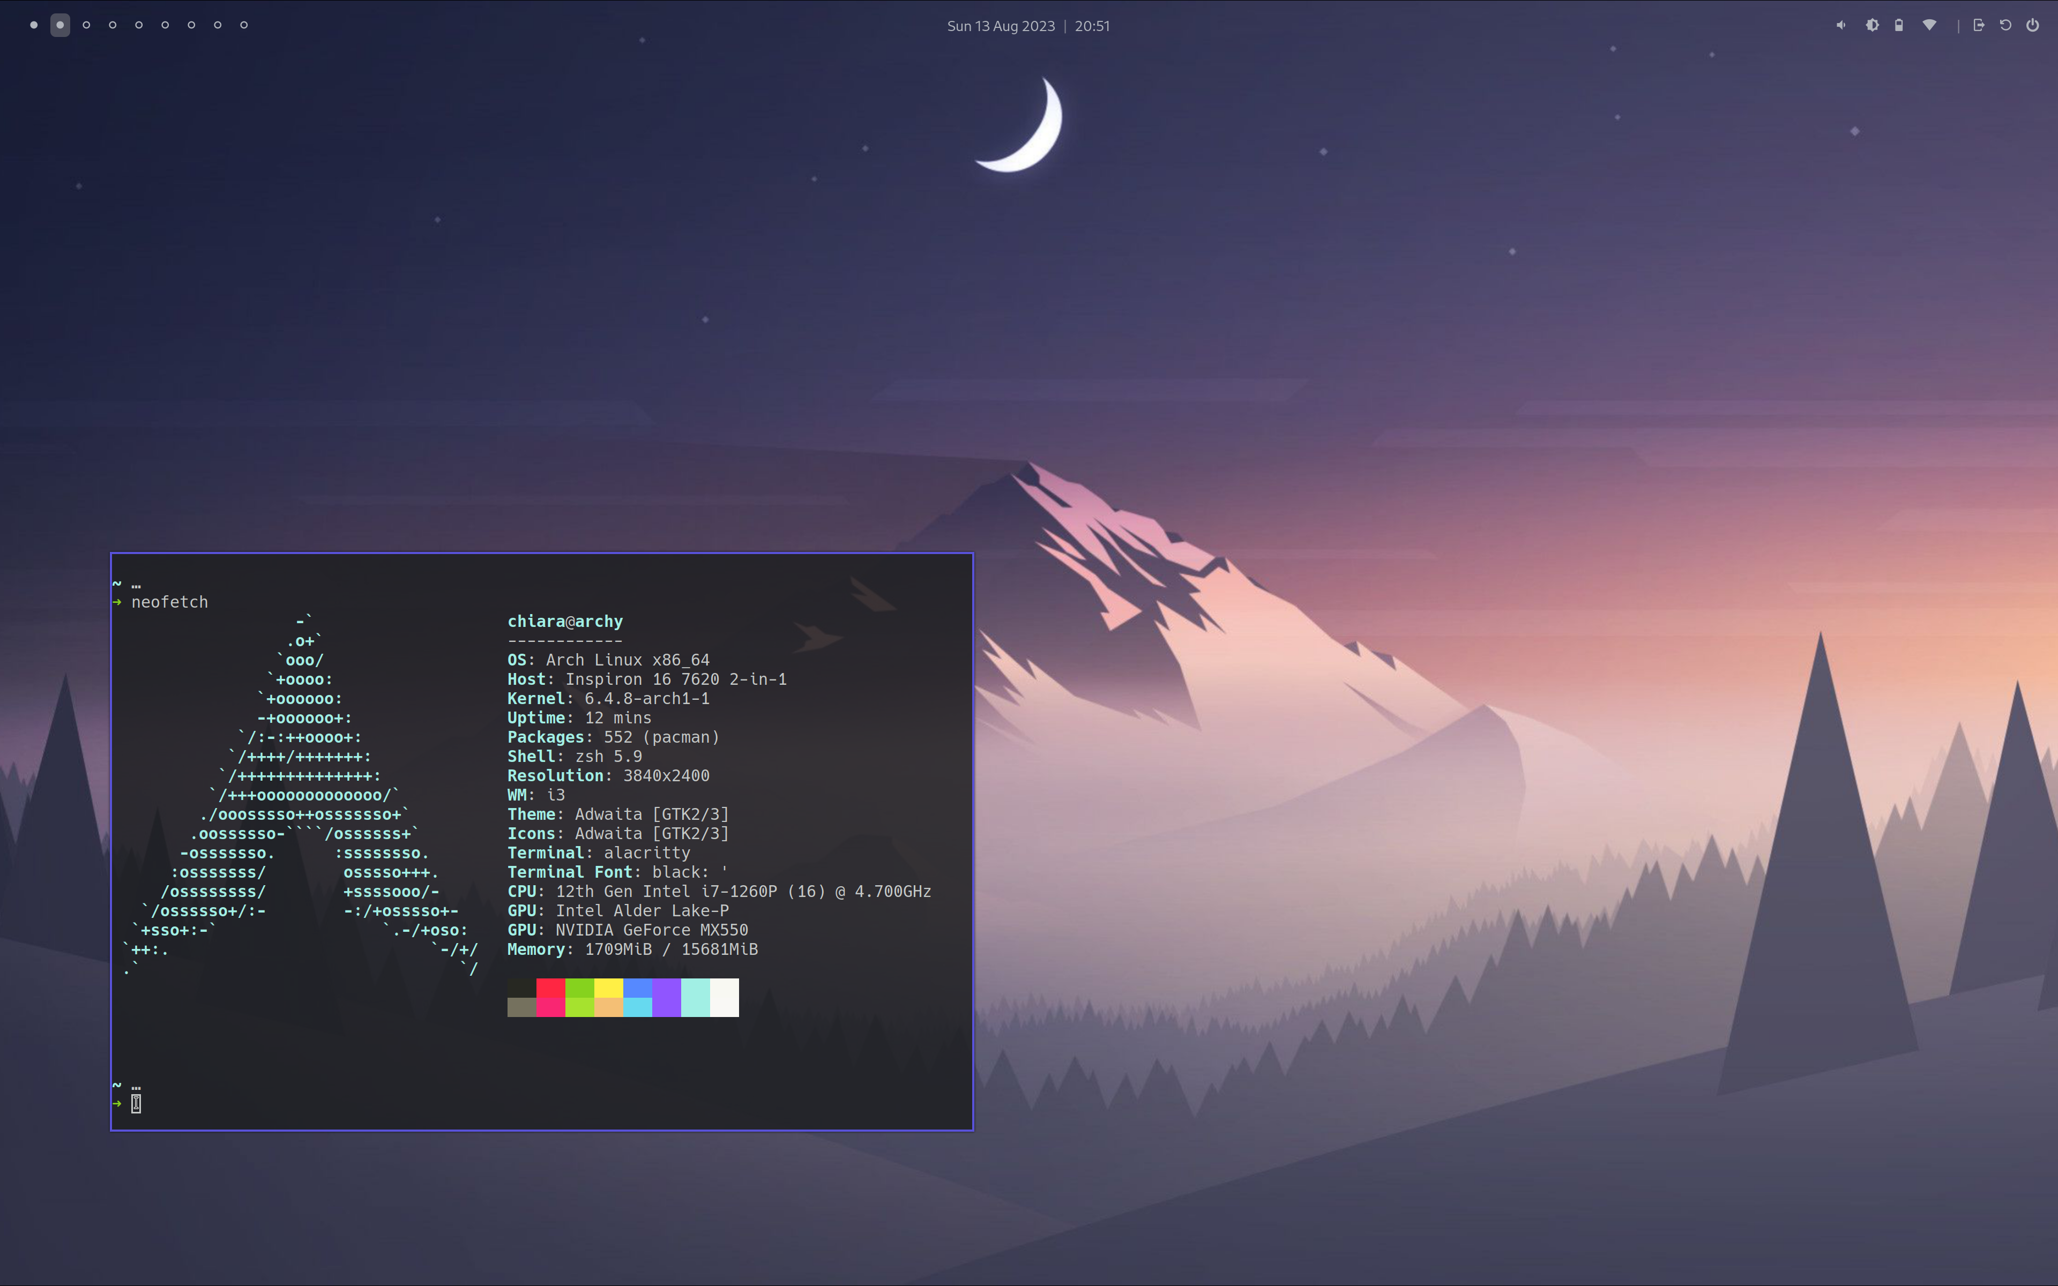The width and height of the screenshot is (2058, 1286).
Task: Click the yellow color block in neofetch
Action: click(608, 988)
